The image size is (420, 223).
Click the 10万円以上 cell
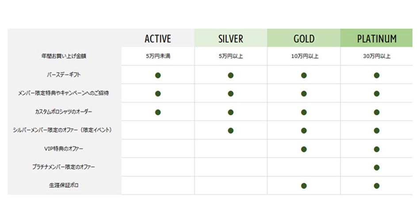coord(305,56)
